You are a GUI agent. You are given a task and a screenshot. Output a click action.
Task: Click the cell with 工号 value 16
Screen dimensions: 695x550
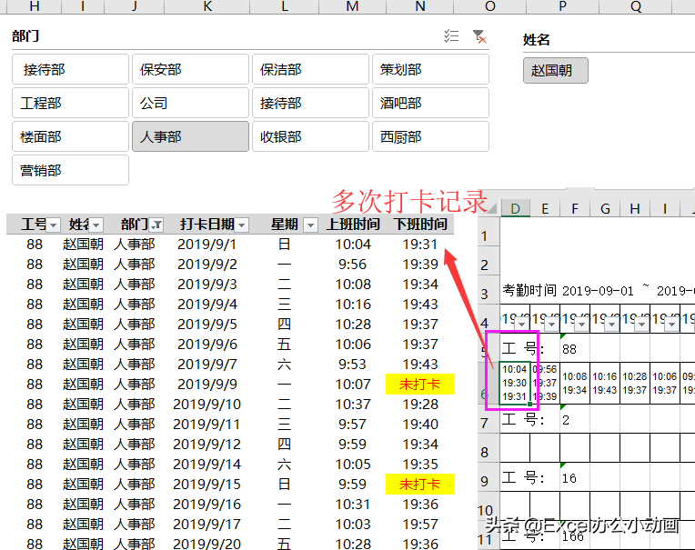(575, 478)
